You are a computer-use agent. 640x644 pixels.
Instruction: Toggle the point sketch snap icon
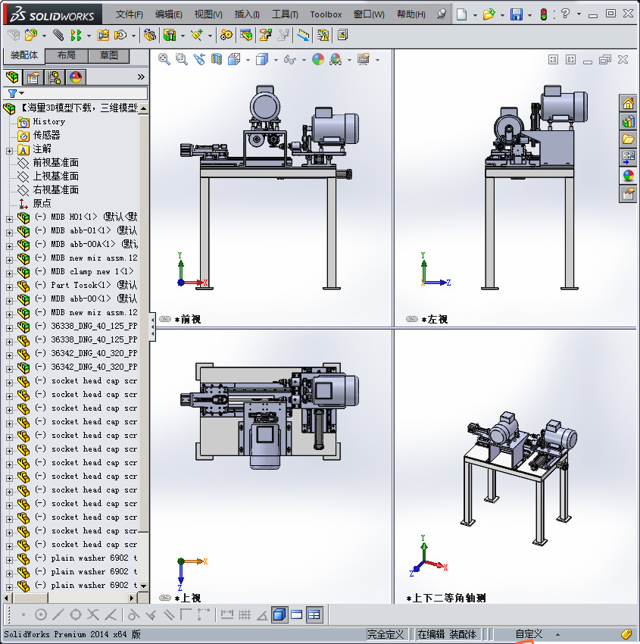click(x=23, y=615)
